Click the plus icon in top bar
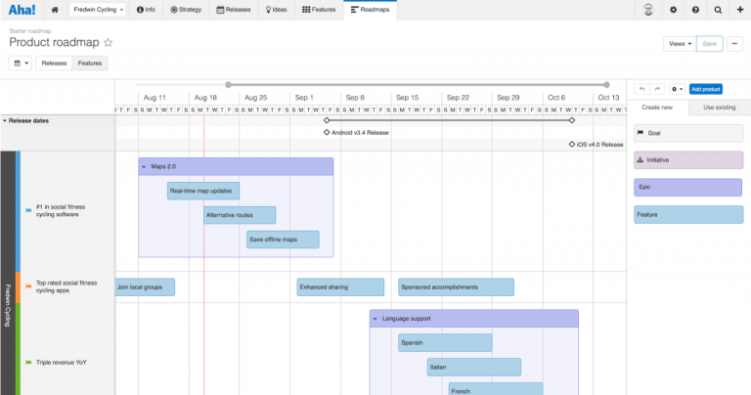The height and width of the screenshot is (395, 751). click(739, 10)
